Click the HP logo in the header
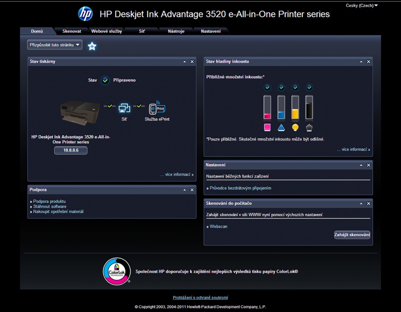401x312 pixels. [85, 13]
